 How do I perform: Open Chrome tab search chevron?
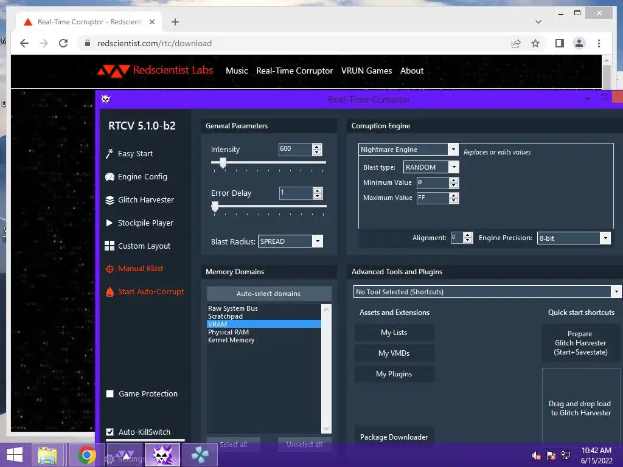[538, 22]
